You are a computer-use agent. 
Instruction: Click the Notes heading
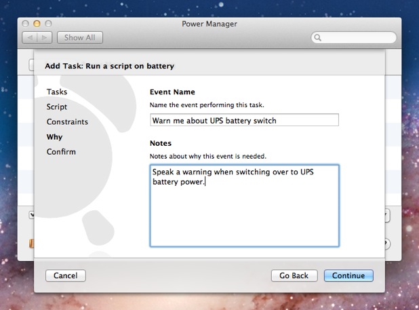161,143
